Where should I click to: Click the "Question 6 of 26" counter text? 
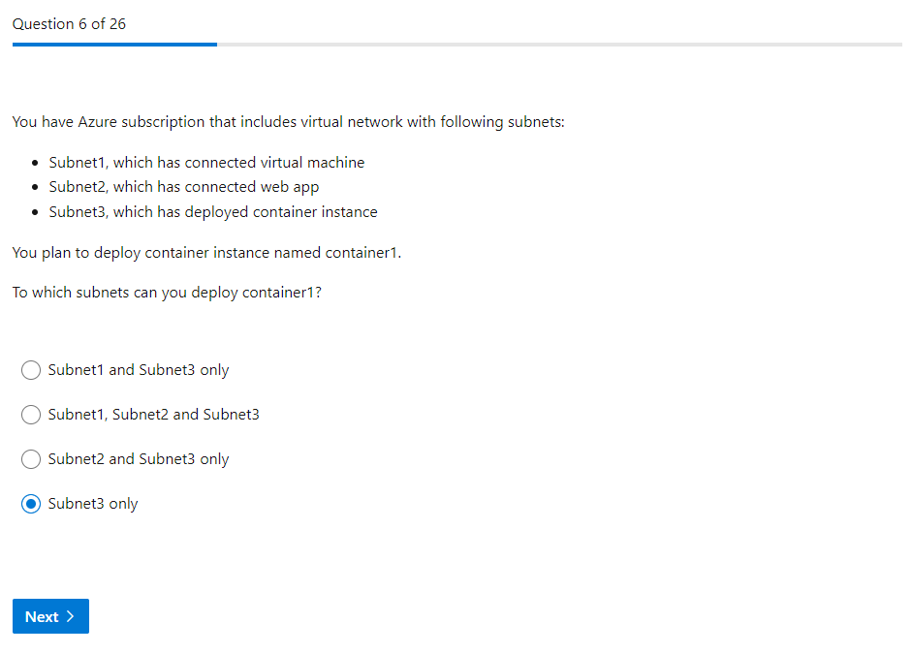point(69,24)
